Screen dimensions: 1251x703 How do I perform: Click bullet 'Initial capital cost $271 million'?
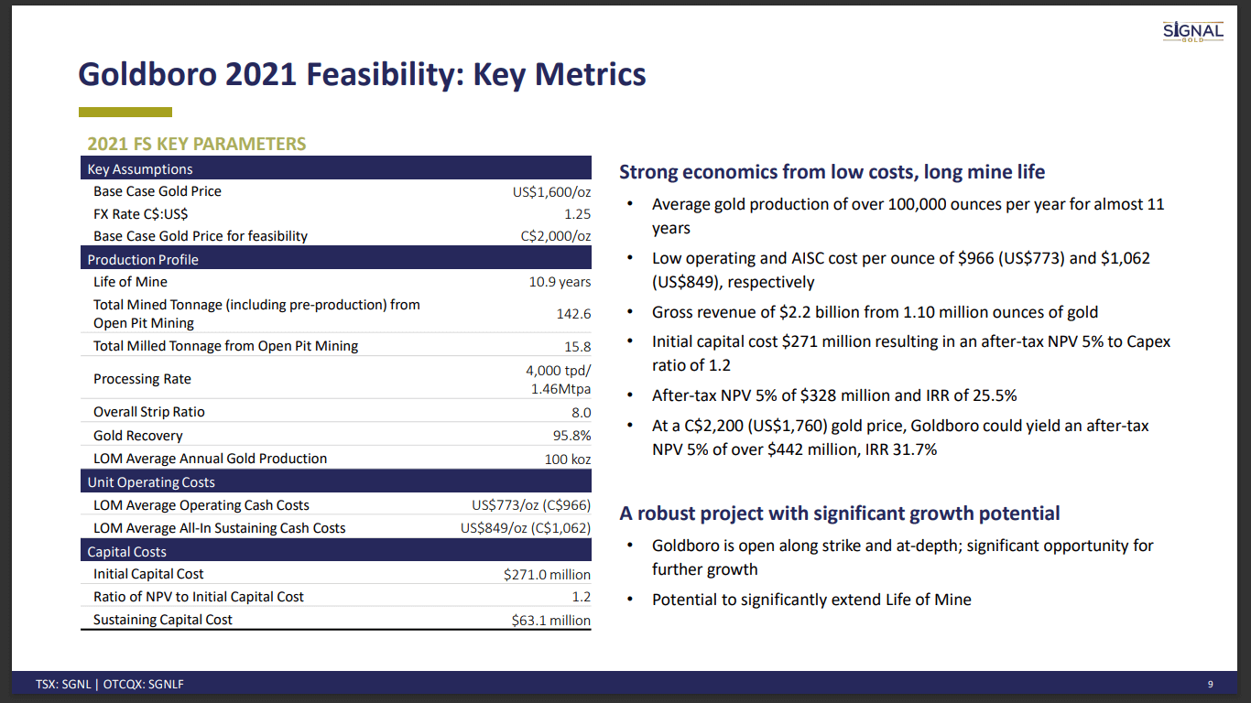(911, 353)
